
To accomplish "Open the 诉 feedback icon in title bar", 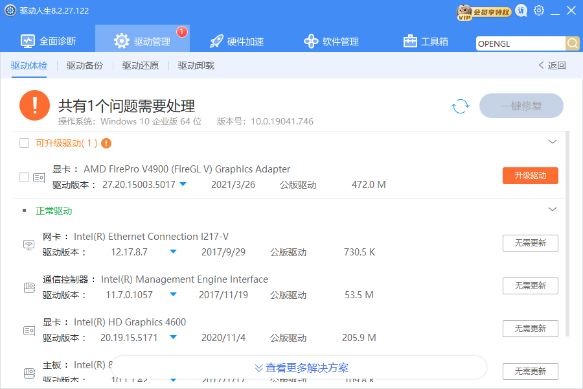I will (521, 11).
